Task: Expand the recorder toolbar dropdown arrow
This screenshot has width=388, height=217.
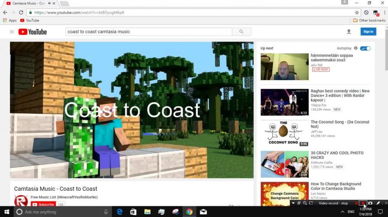Action: click(x=293, y=203)
